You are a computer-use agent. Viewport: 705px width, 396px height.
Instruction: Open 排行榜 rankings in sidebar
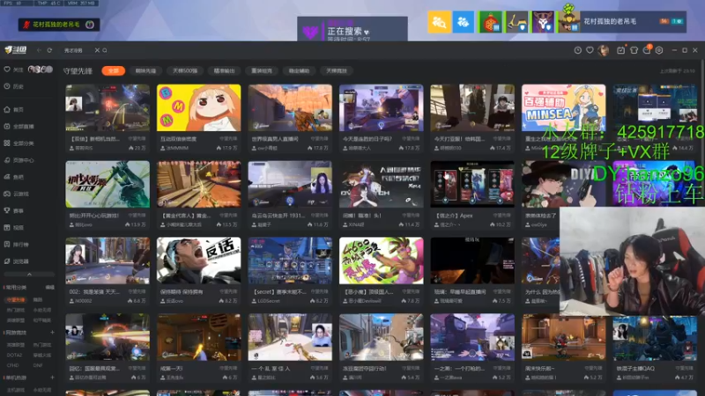[x=17, y=245]
